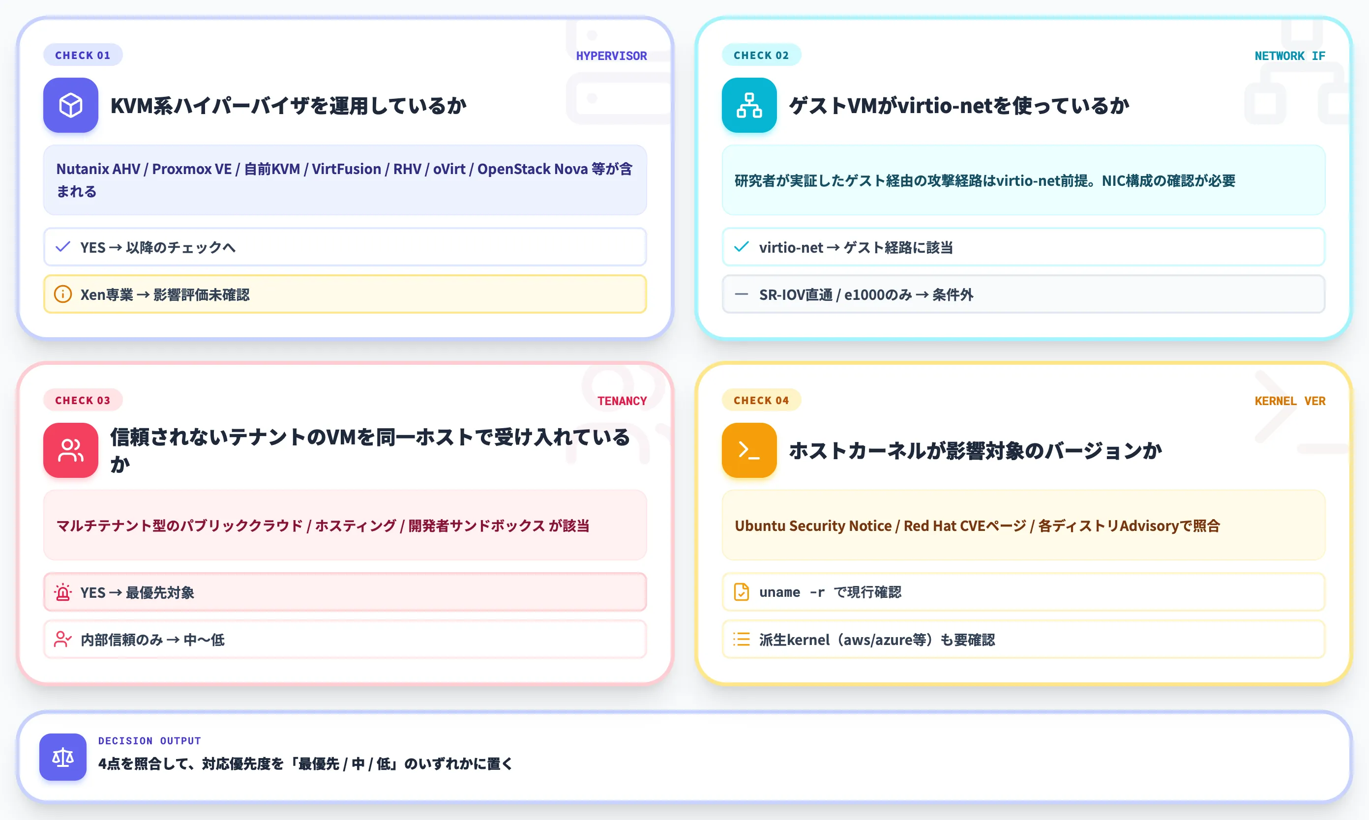Viewport: 1369px width, 820px height.
Task: Click the orange terminal prompt icon in CHECK 04
Action: [x=749, y=450]
